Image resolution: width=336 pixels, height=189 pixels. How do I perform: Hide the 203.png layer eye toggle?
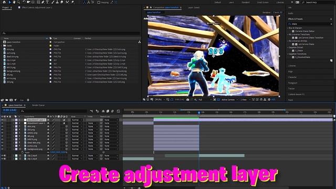click(x=2, y=130)
